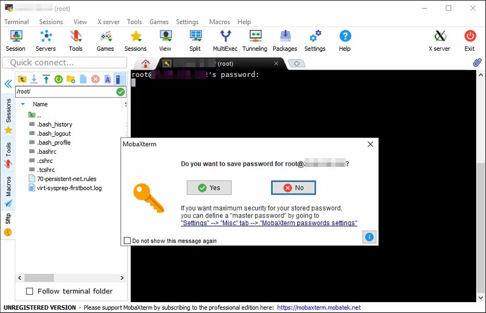The image size is (486, 313).
Task: Activate the MultiExec toolbar icon
Action: click(225, 40)
